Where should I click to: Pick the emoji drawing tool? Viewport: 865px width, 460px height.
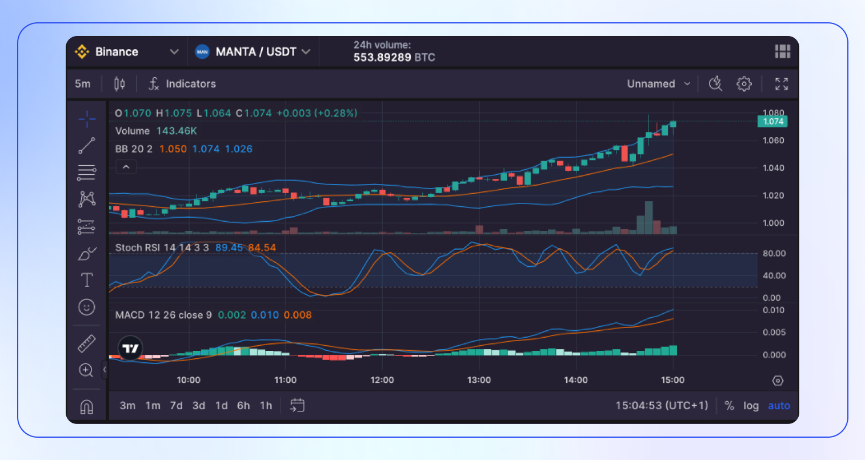(86, 307)
